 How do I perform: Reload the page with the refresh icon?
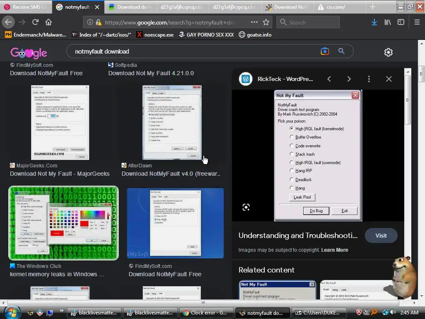[35, 22]
